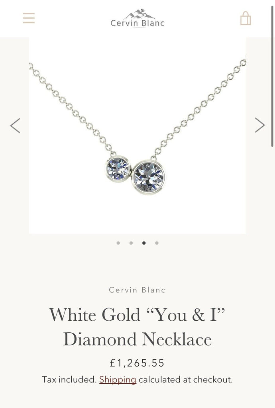
Task: Click the Cervin Blanc mountain logo
Action: pos(137,18)
